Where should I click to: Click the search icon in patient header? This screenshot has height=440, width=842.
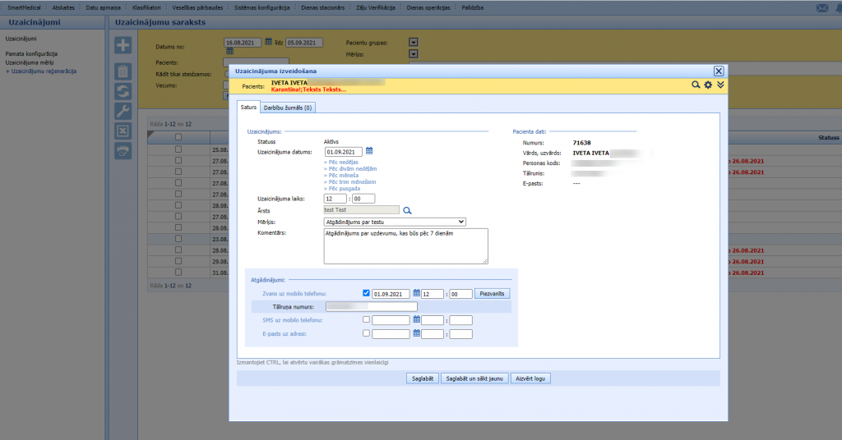696,85
